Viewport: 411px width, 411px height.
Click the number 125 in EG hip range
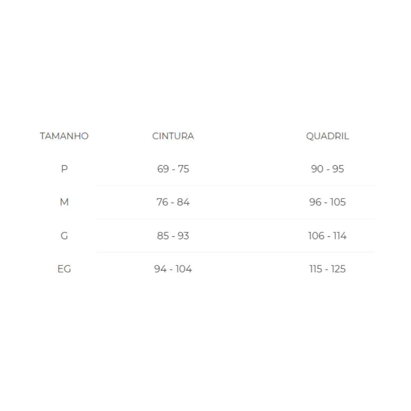[338, 269]
